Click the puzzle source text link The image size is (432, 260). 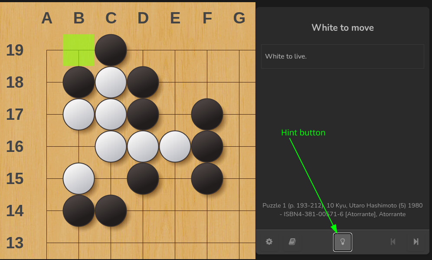click(x=343, y=210)
